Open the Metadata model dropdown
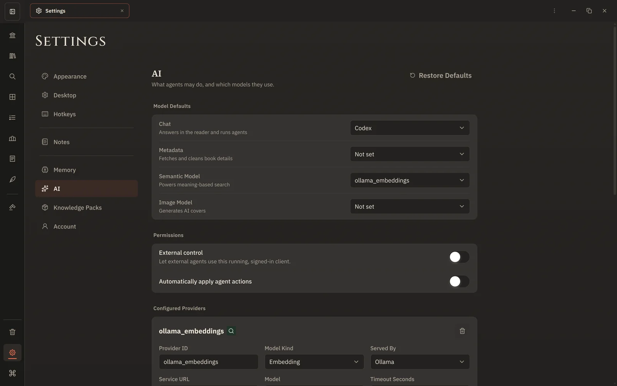Screen dimensions: 617x386 click(x=410, y=154)
